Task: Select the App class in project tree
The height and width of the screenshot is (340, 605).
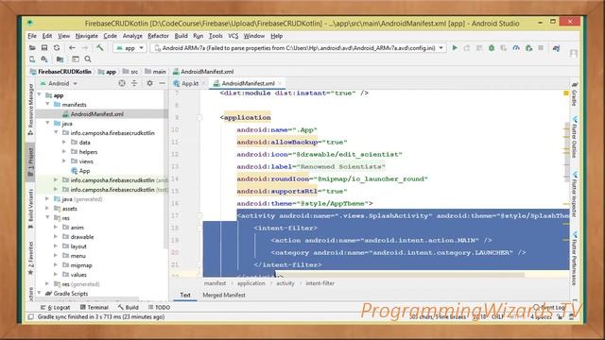Action: point(80,171)
